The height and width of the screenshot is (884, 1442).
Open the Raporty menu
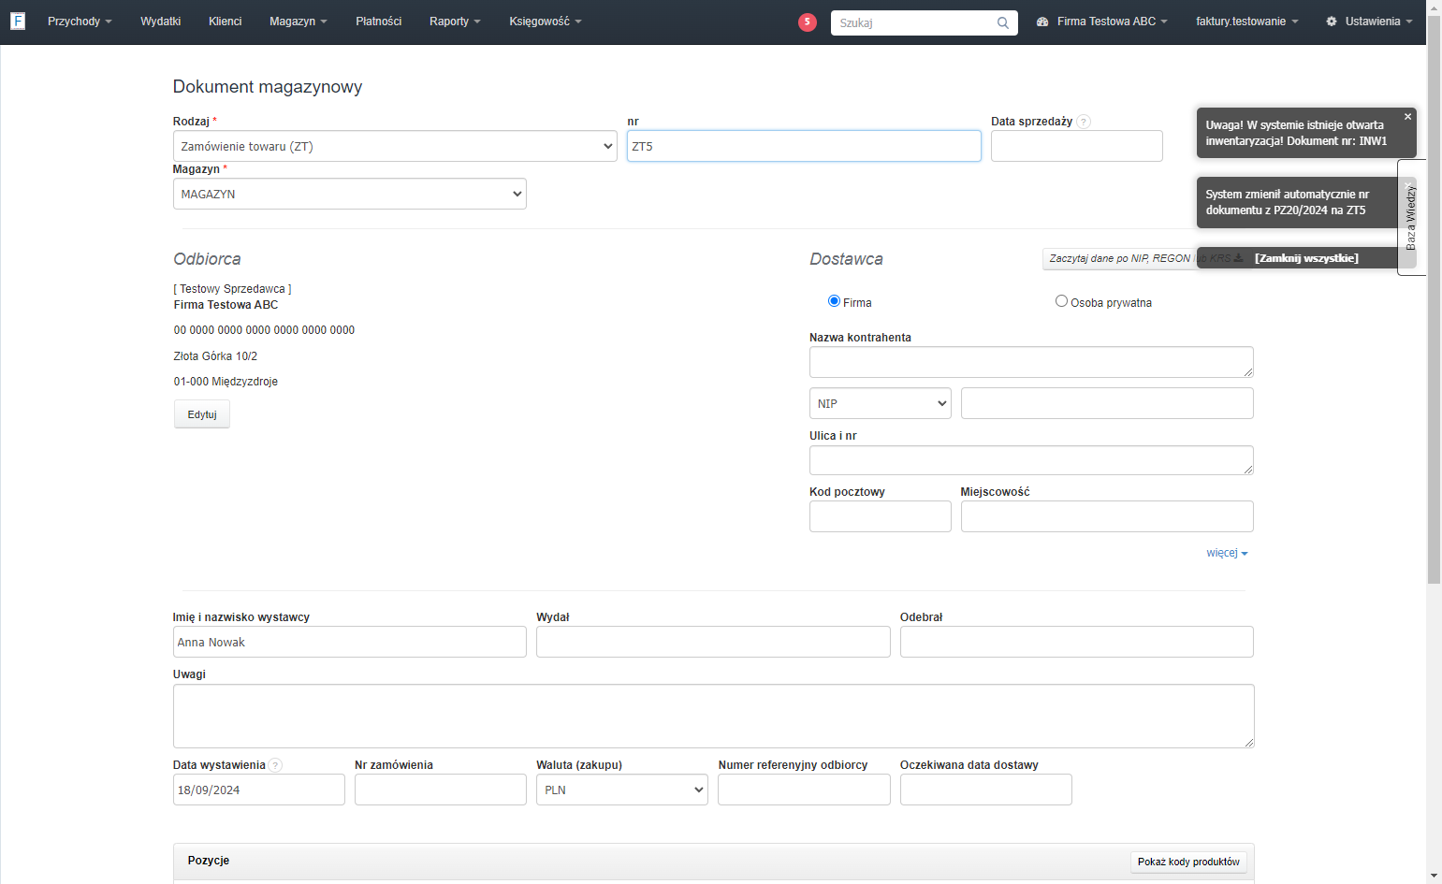(455, 22)
